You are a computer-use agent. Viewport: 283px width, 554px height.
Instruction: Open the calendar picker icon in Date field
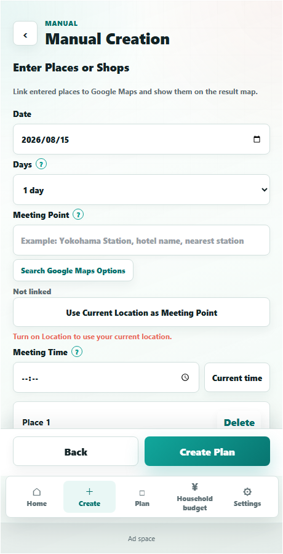tap(257, 139)
